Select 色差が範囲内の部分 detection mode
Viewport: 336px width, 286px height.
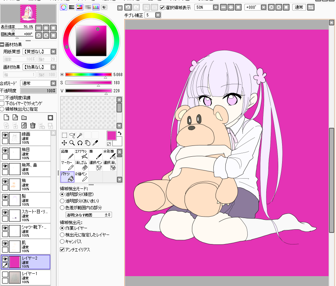(62, 207)
